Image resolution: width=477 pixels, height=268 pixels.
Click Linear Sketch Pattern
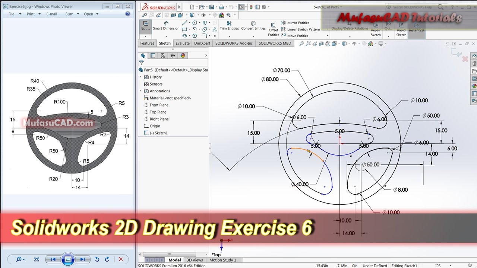click(303, 29)
